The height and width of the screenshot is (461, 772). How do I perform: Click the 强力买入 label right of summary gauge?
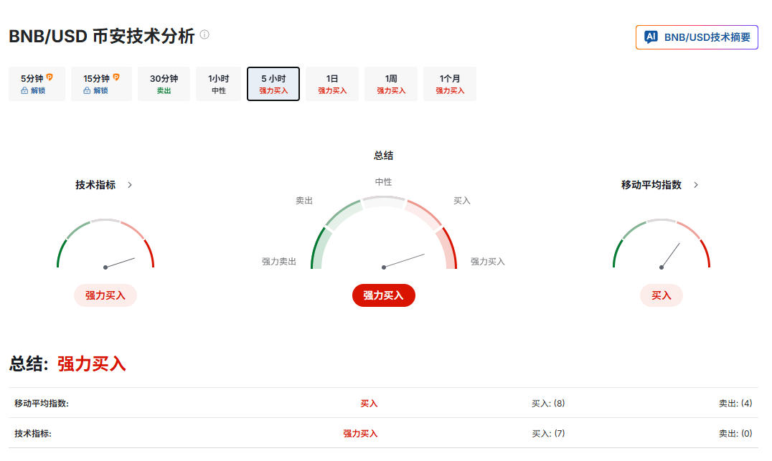pyautogui.click(x=487, y=262)
